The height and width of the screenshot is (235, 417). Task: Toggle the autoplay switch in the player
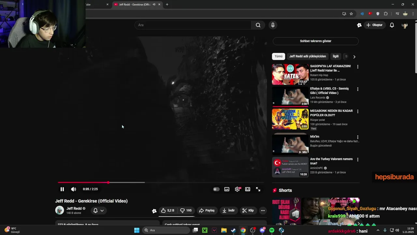[x=216, y=189]
